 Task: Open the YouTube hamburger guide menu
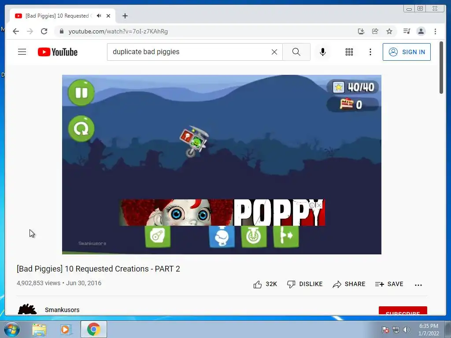coord(22,52)
